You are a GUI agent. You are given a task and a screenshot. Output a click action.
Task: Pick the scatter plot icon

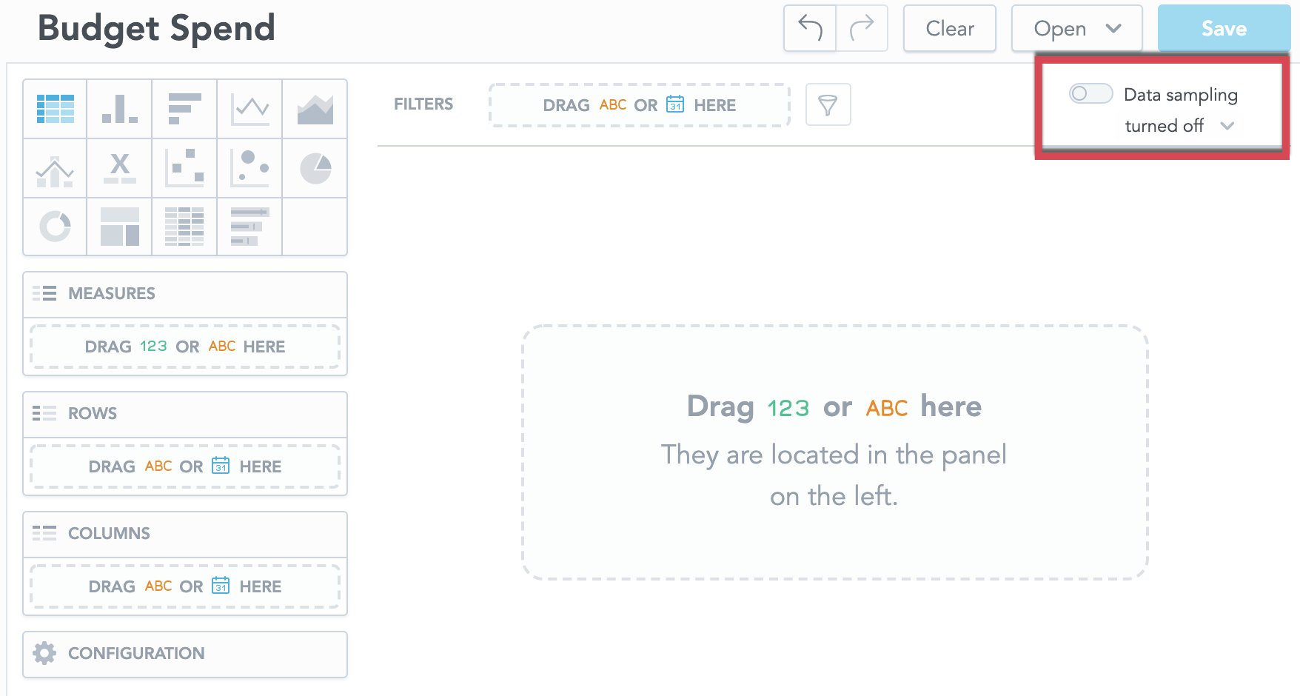pos(184,168)
